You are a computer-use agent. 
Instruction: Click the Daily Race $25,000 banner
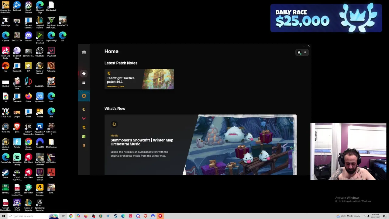326,18
